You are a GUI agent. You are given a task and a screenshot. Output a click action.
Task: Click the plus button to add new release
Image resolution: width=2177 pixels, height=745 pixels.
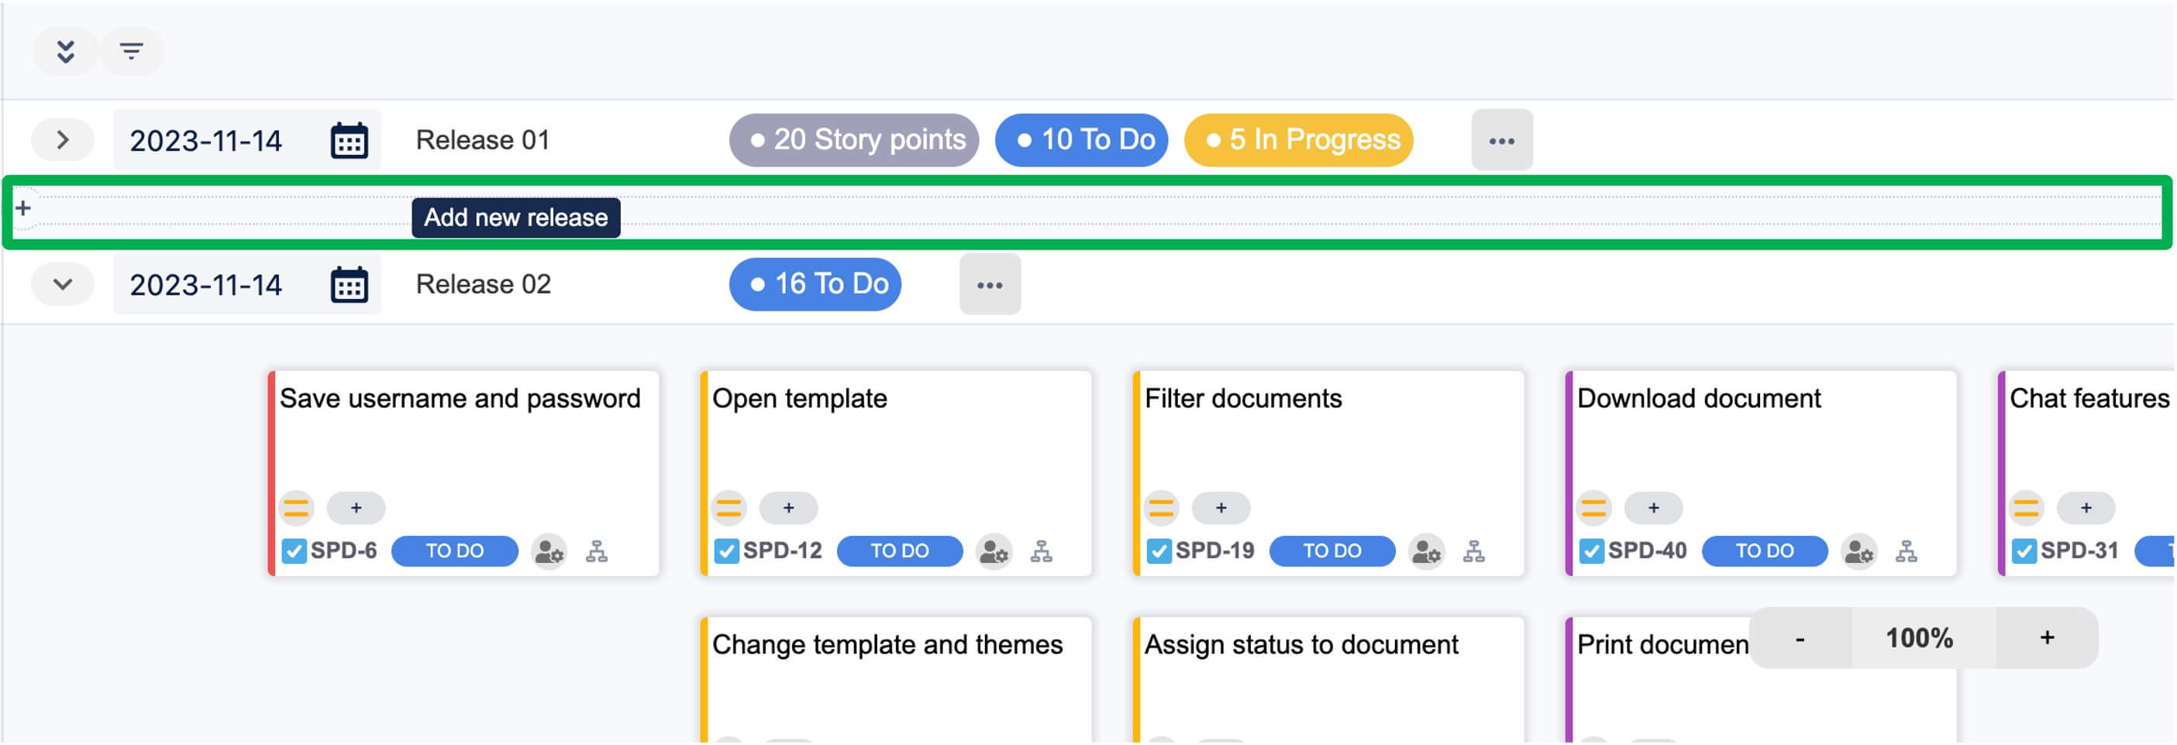coord(24,208)
